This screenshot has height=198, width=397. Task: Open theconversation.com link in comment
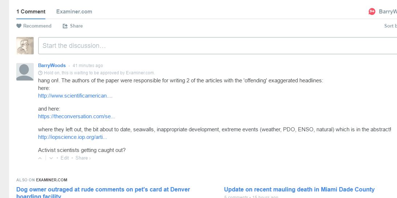tap(76, 117)
